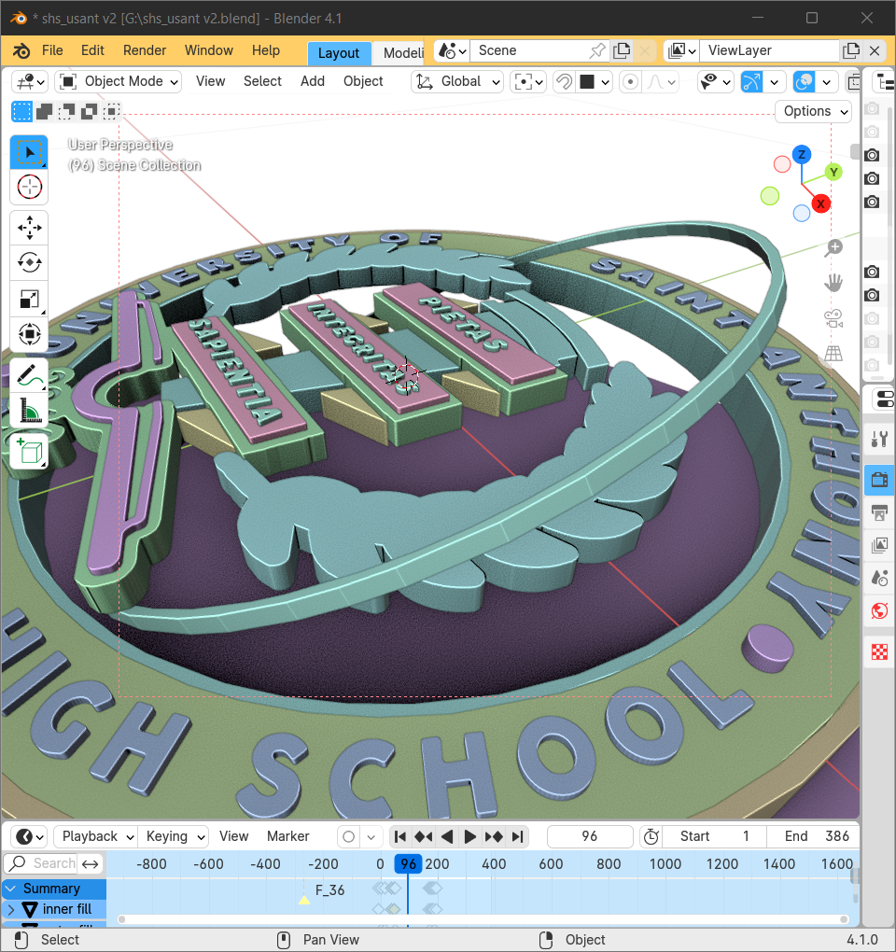The height and width of the screenshot is (952, 896).
Task: Select the Measure tool
Action: (29, 411)
